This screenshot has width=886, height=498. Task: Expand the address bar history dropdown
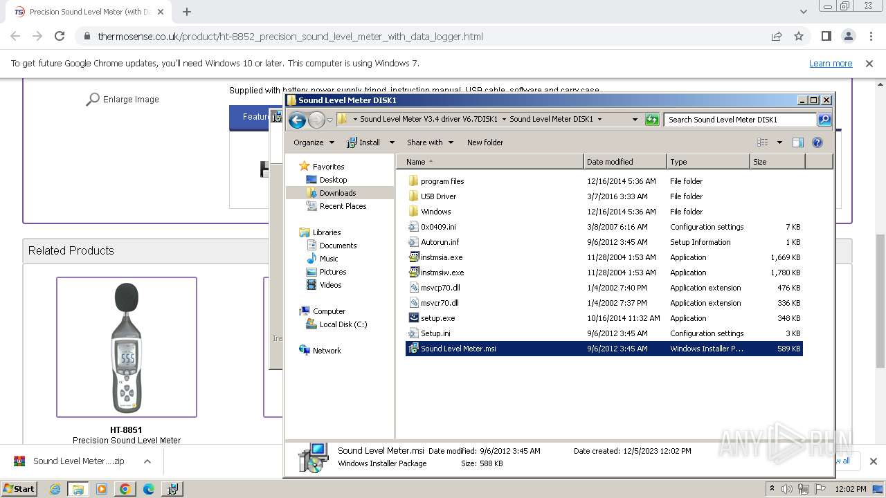tap(635, 120)
